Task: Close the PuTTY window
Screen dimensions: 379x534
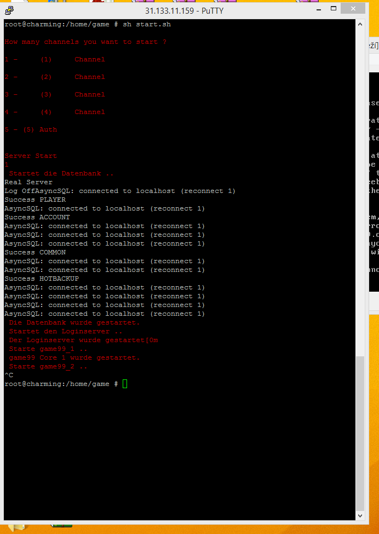Action: pyautogui.click(x=353, y=9)
